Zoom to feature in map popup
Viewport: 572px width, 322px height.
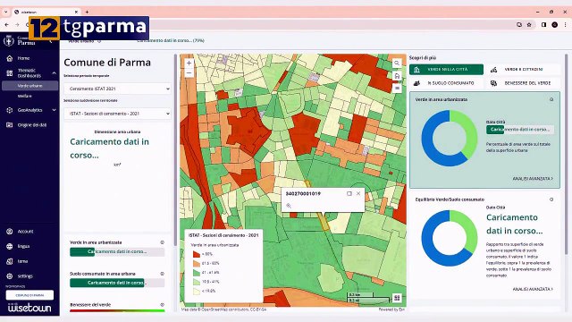click(289, 206)
